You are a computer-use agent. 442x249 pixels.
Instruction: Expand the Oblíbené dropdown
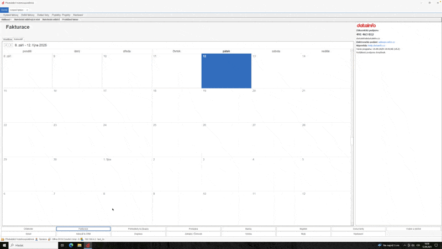6,19
